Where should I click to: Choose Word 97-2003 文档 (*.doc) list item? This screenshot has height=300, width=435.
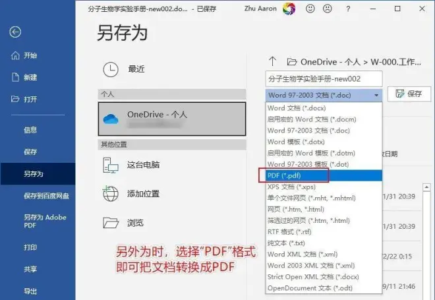coord(324,131)
